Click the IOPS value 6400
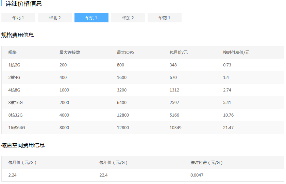The image size is (286, 184). pos(122,103)
